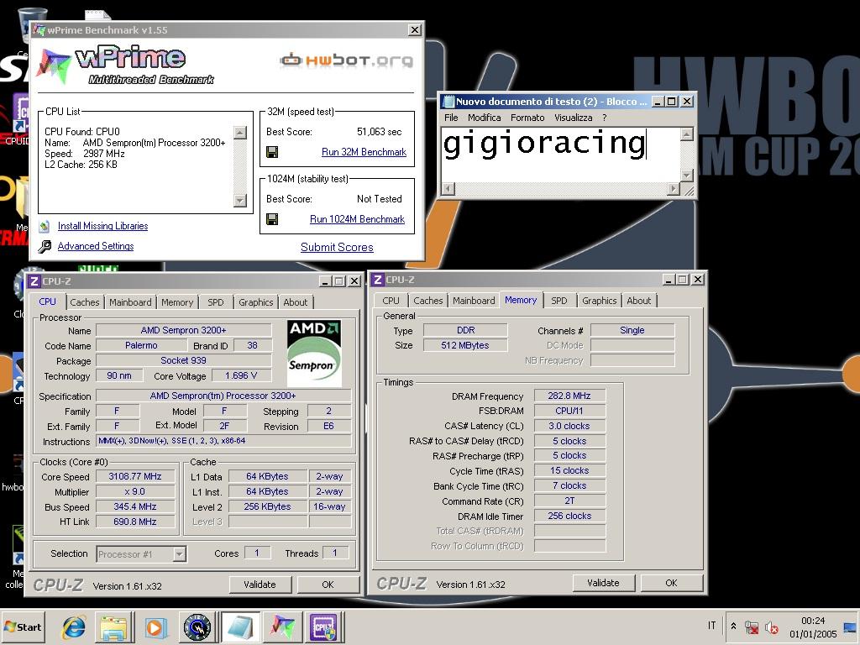Viewport: 860px width, 645px height.
Task: Switch to Memory tab in left CPU-Z
Action: pos(177,302)
